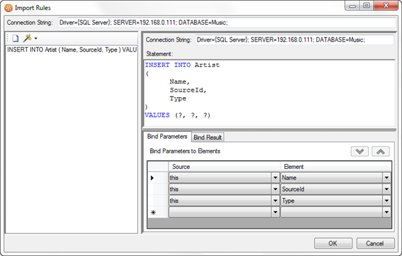This screenshot has width=402, height=256.
Task: Open Element dropdown in new empty row
Action: coord(387,212)
